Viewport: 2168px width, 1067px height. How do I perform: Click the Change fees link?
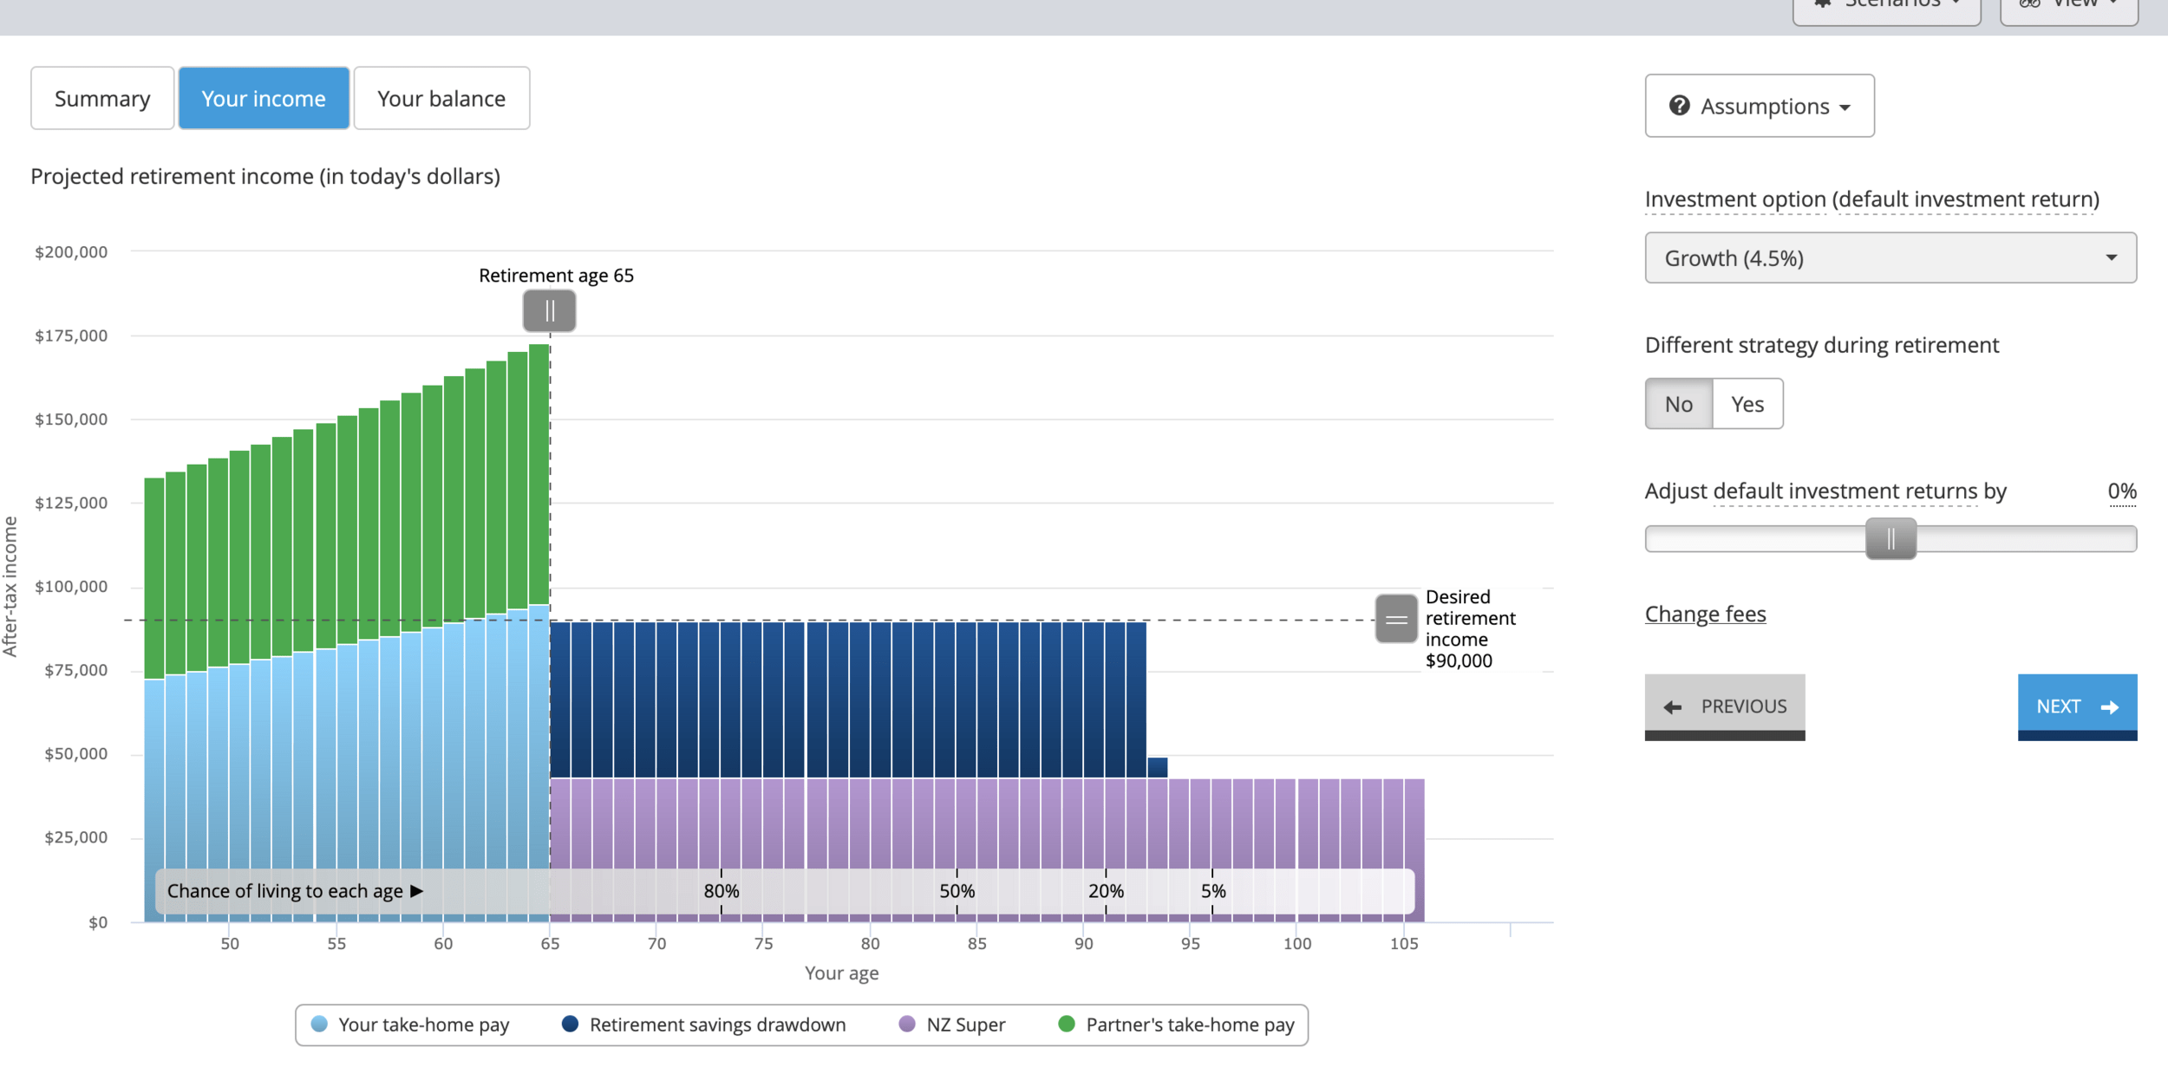[x=1704, y=614]
